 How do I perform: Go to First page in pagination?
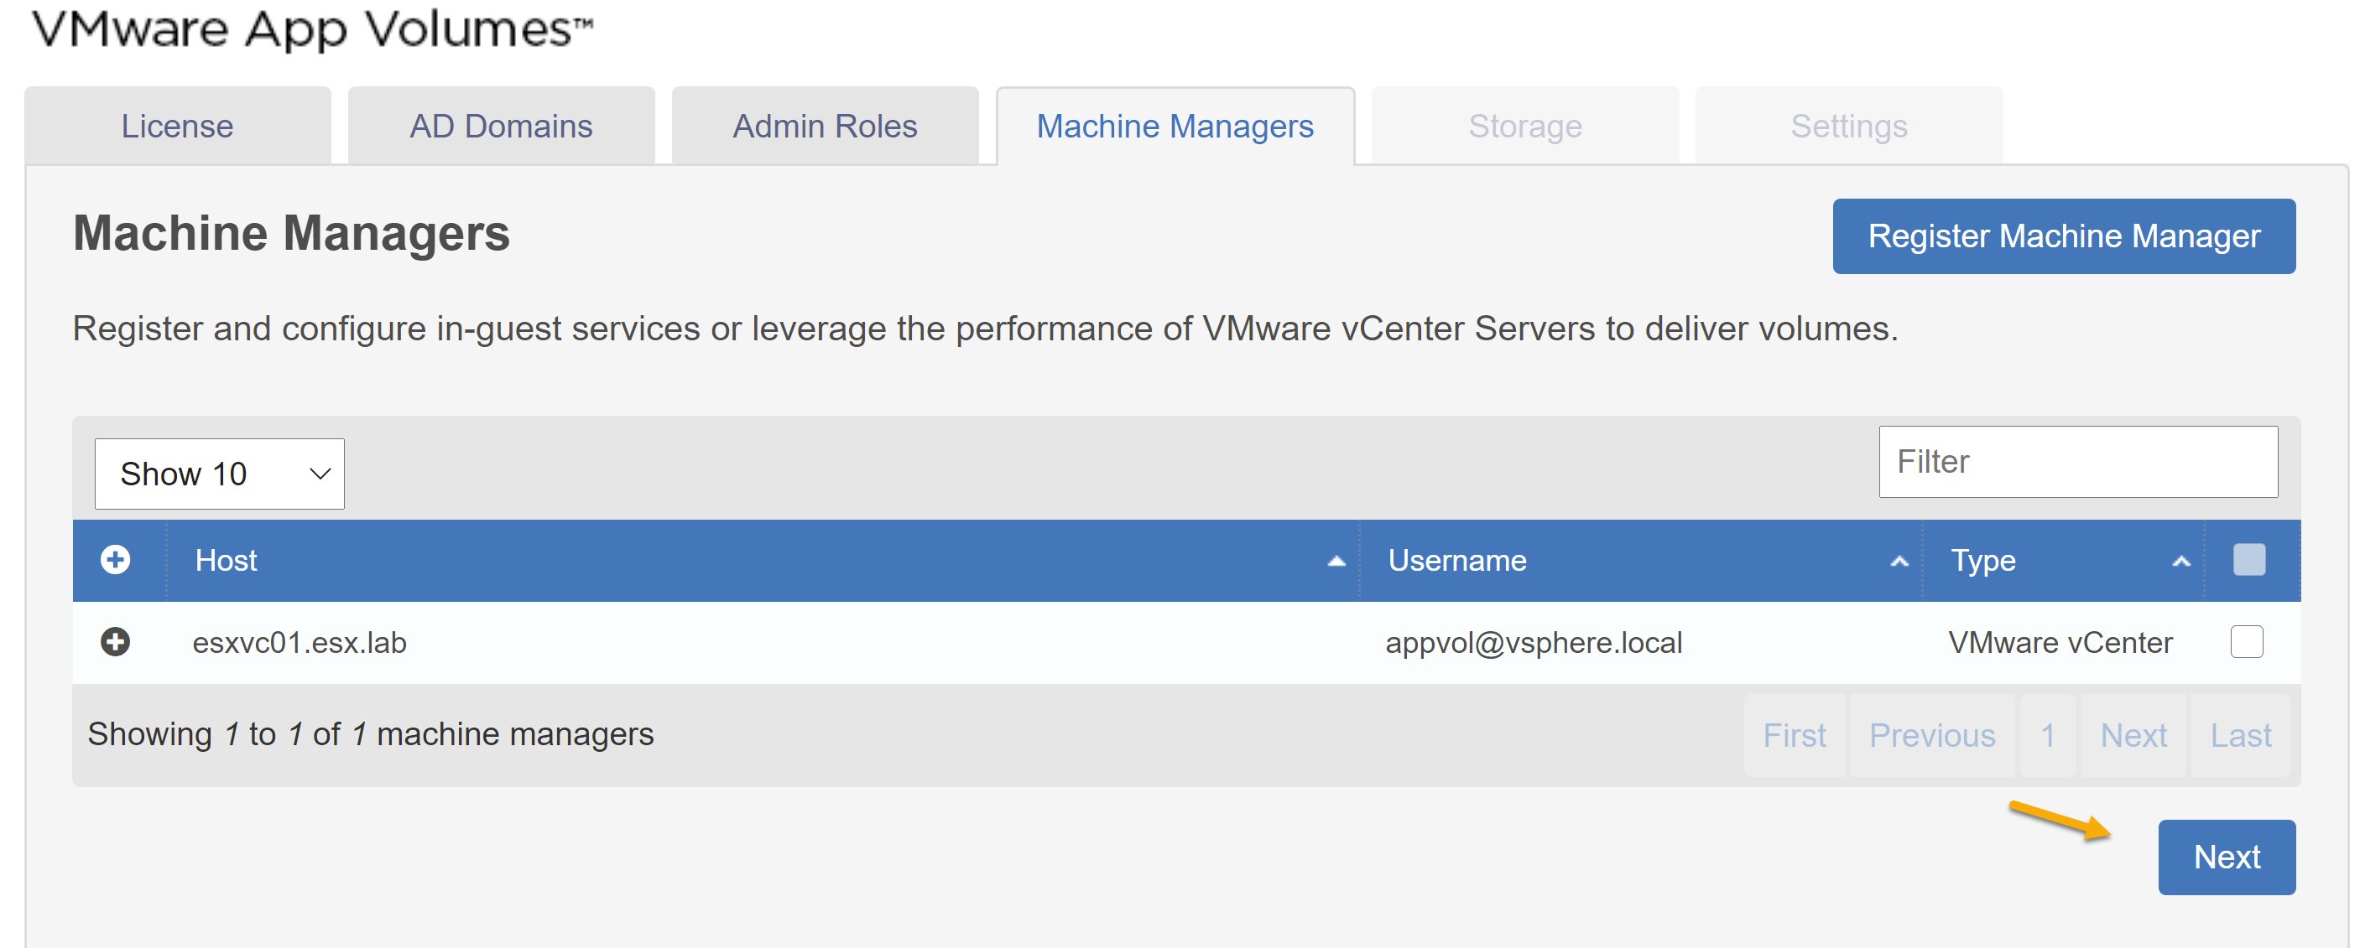pos(1795,735)
